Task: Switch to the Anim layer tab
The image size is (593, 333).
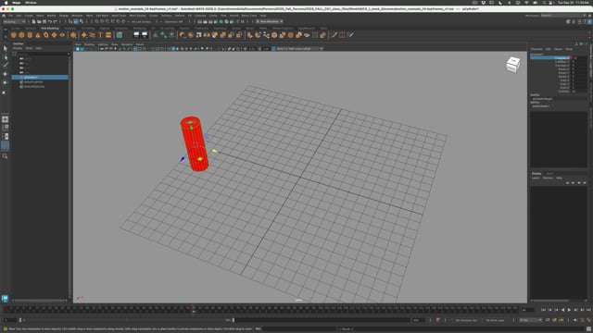Action: pos(549,174)
